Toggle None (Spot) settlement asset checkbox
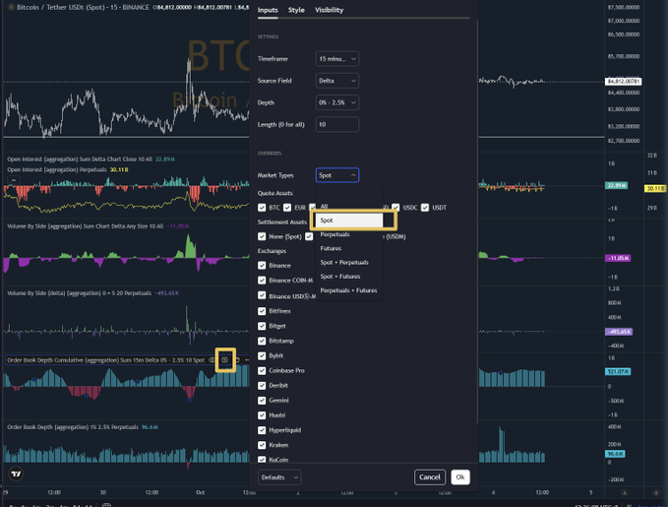 click(262, 236)
